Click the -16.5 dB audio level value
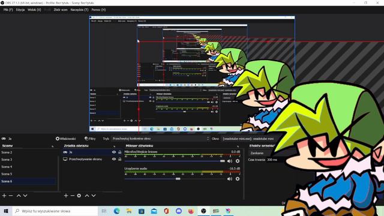Image resolution: width=384 pixels, height=216 pixels. tap(235, 169)
